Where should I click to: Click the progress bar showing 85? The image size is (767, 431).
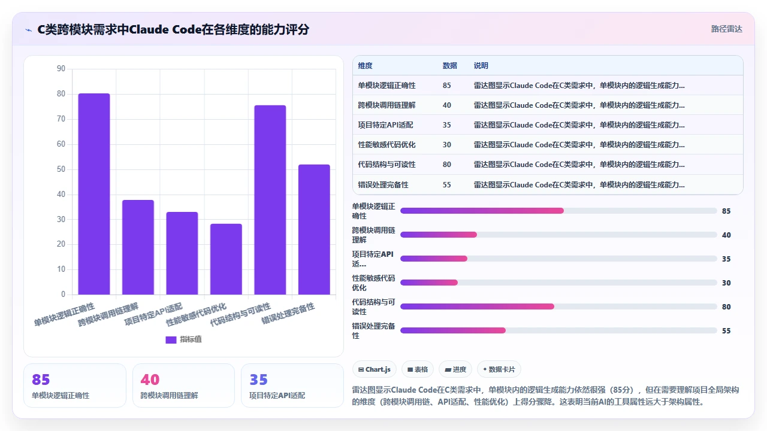(x=558, y=211)
